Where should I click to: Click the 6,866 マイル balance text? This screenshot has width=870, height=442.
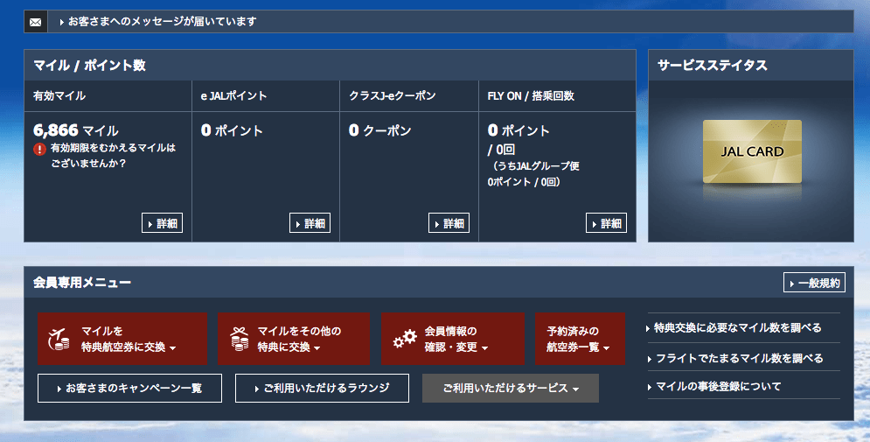(76, 130)
